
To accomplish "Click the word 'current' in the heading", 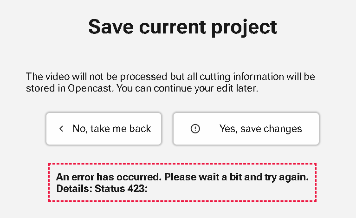I will 172,27.
